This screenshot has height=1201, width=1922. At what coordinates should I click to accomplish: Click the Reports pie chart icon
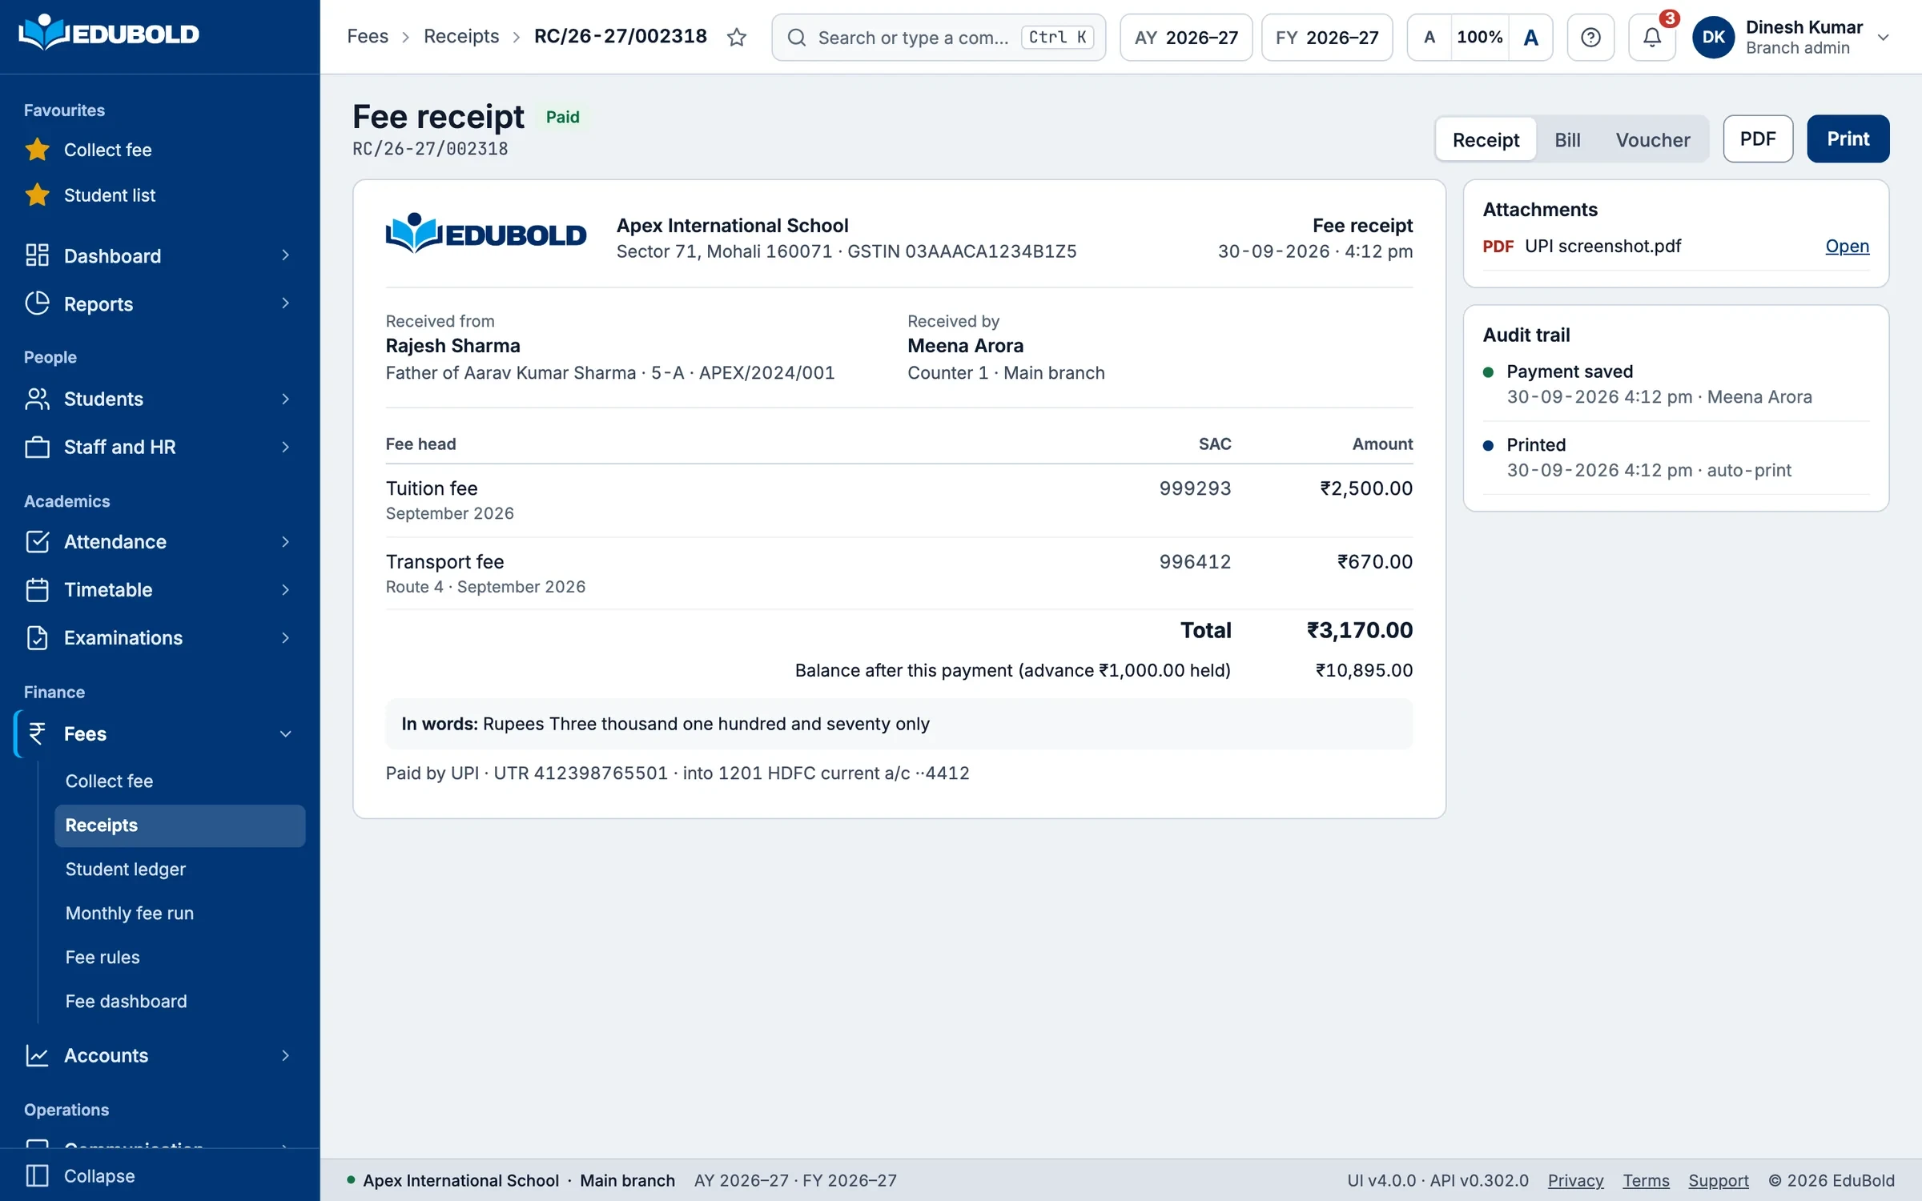37,303
